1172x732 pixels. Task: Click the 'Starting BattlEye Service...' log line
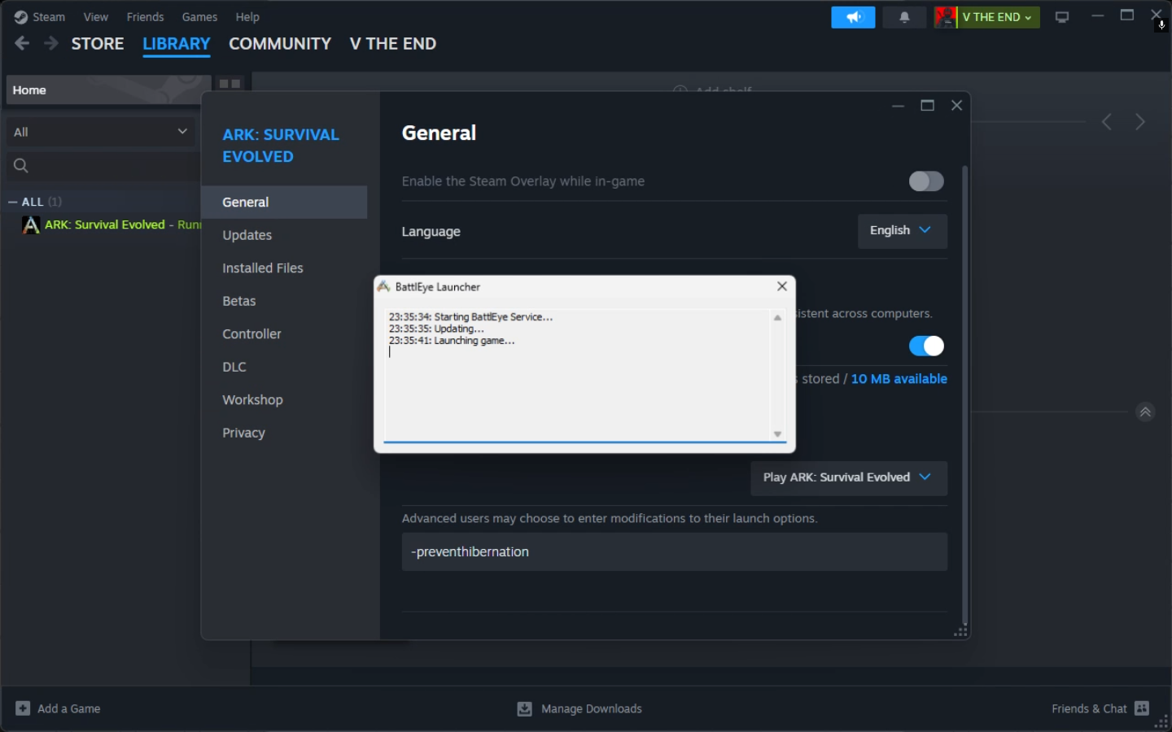click(471, 317)
